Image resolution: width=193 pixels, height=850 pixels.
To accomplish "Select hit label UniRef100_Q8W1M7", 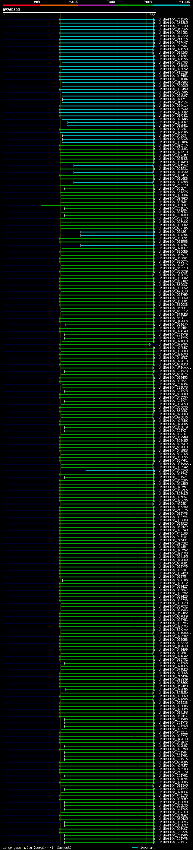I will (173, 155).
